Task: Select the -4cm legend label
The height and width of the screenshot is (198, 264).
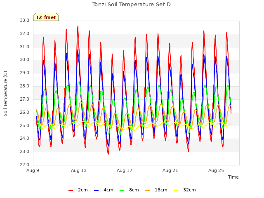Action: 108,190
